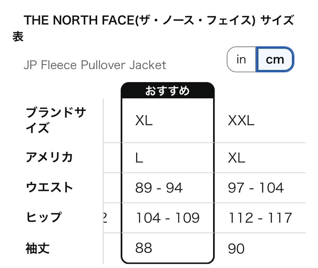Click the JP Fleece Pullover Jacket label

[95, 65]
